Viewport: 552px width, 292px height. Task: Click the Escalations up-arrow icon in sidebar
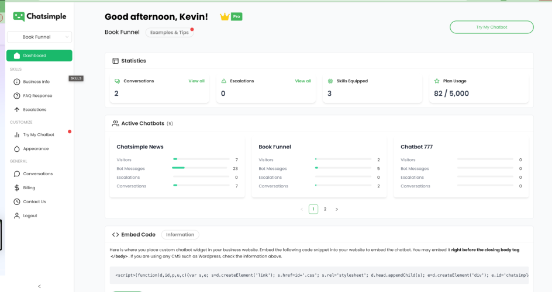point(16,110)
